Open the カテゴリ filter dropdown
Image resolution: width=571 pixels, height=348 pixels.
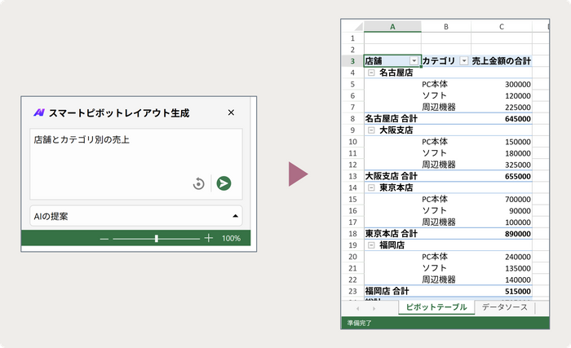pos(464,61)
